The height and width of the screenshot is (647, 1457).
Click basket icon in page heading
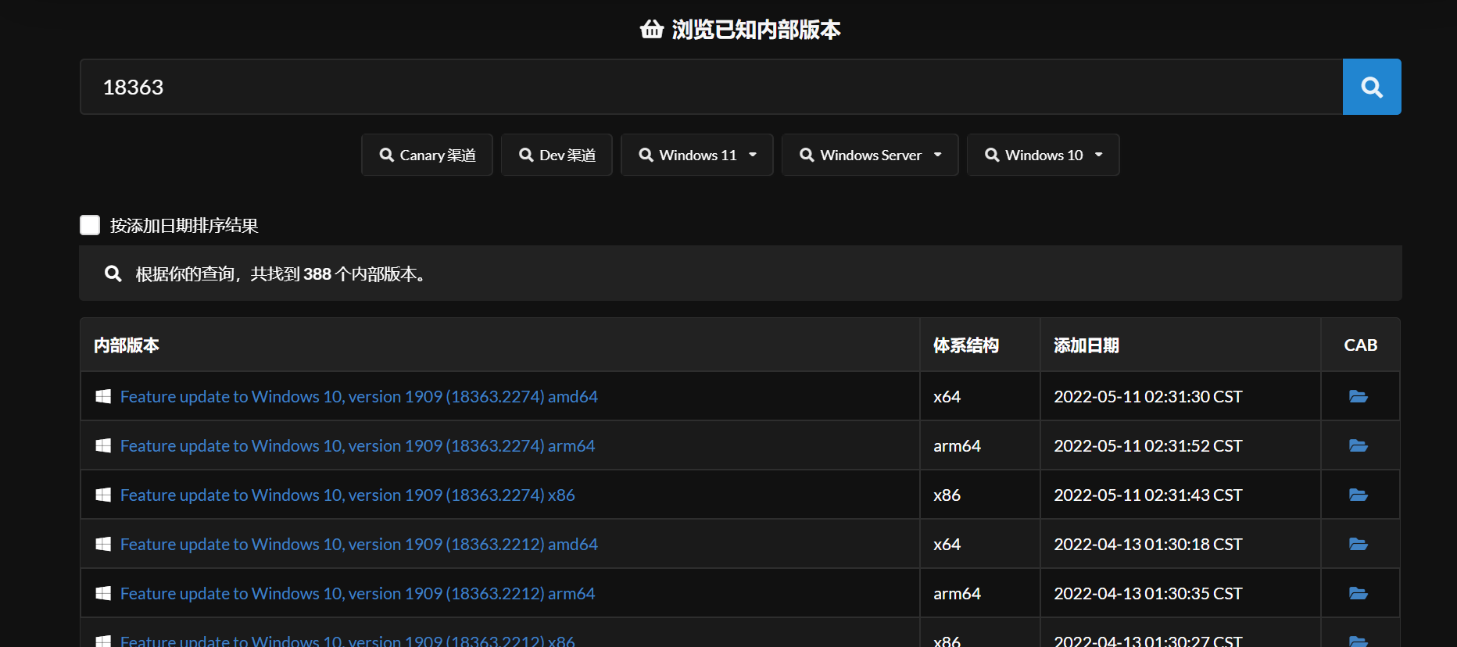coord(652,30)
